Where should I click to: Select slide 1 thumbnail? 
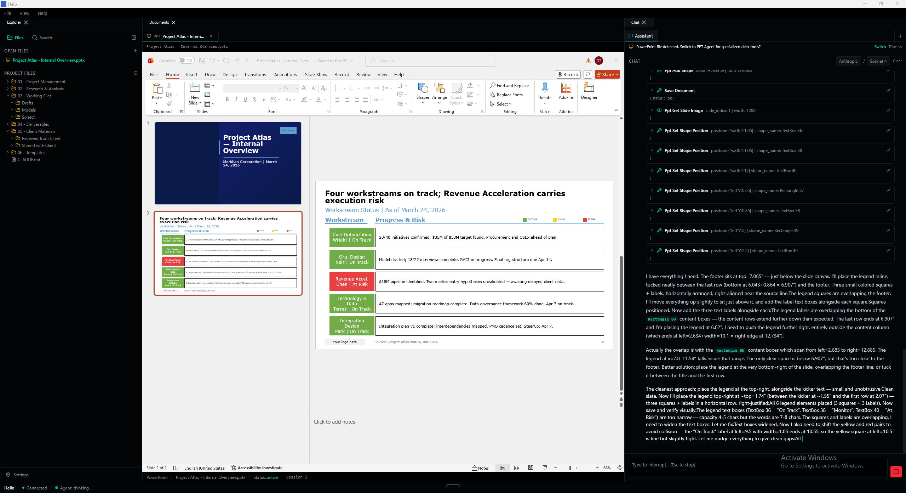click(228, 163)
